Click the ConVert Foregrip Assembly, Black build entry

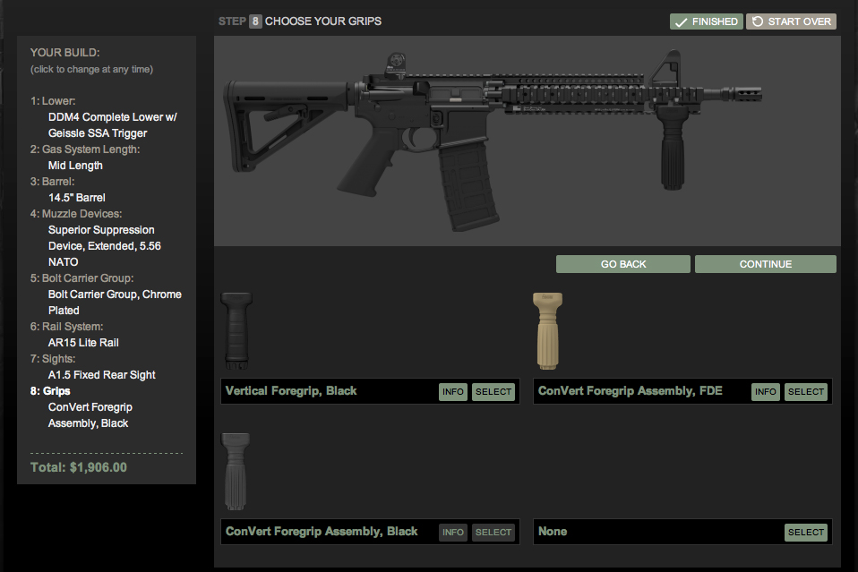(x=90, y=415)
